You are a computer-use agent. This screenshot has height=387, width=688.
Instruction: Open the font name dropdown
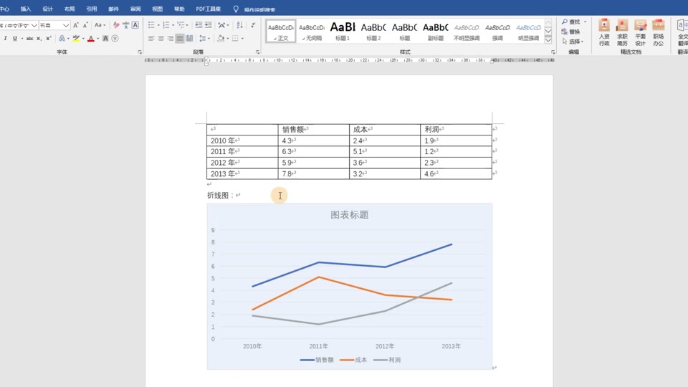tap(34, 26)
